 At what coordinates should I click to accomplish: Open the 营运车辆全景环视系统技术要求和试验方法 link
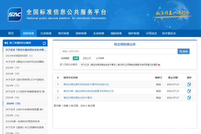click(x=86, y=84)
